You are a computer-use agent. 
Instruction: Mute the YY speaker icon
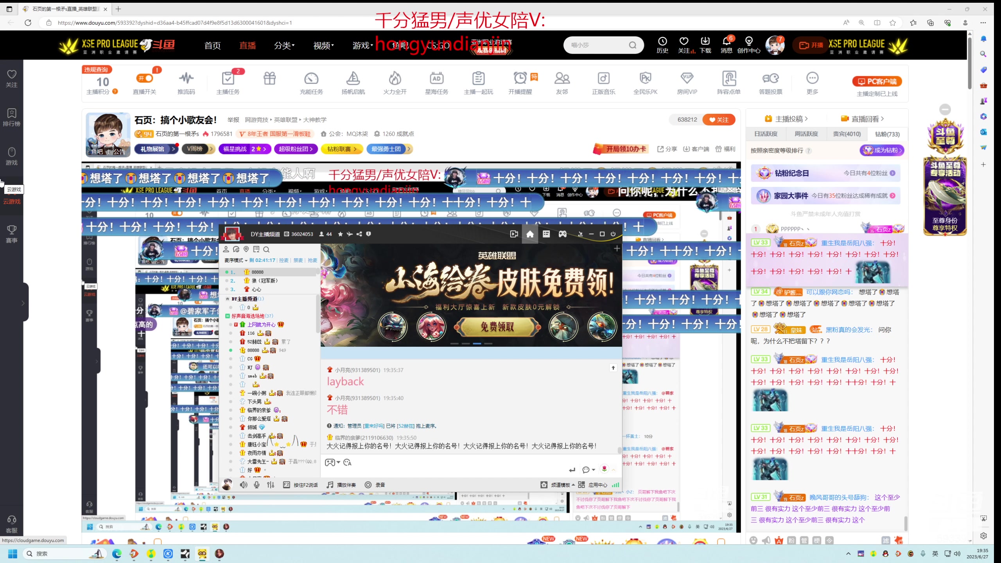pos(244,485)
